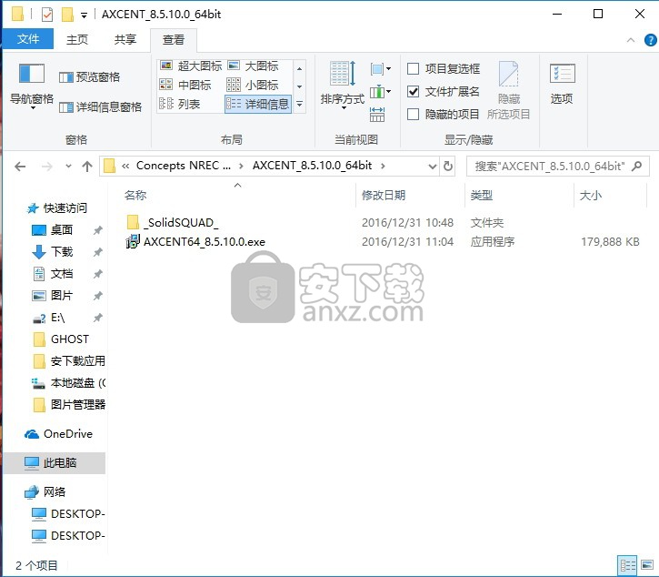Screen dimensions: 659x577
Task: Open GHOST folder in sidebar
Action: click(x=61, y=339)
